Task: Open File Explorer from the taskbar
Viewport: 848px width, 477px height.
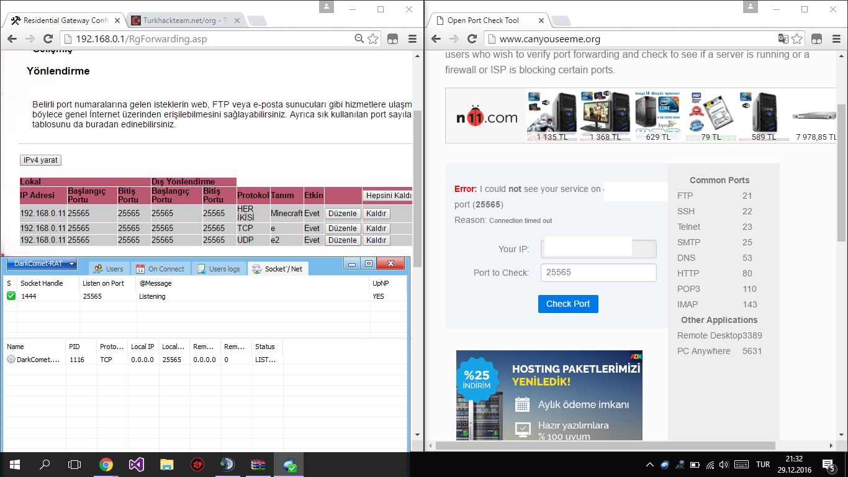Action: pyautogui.click(x=167, y=464)
